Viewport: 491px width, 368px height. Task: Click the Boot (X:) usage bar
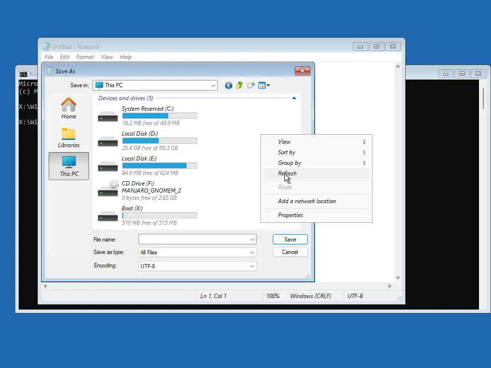159,215
